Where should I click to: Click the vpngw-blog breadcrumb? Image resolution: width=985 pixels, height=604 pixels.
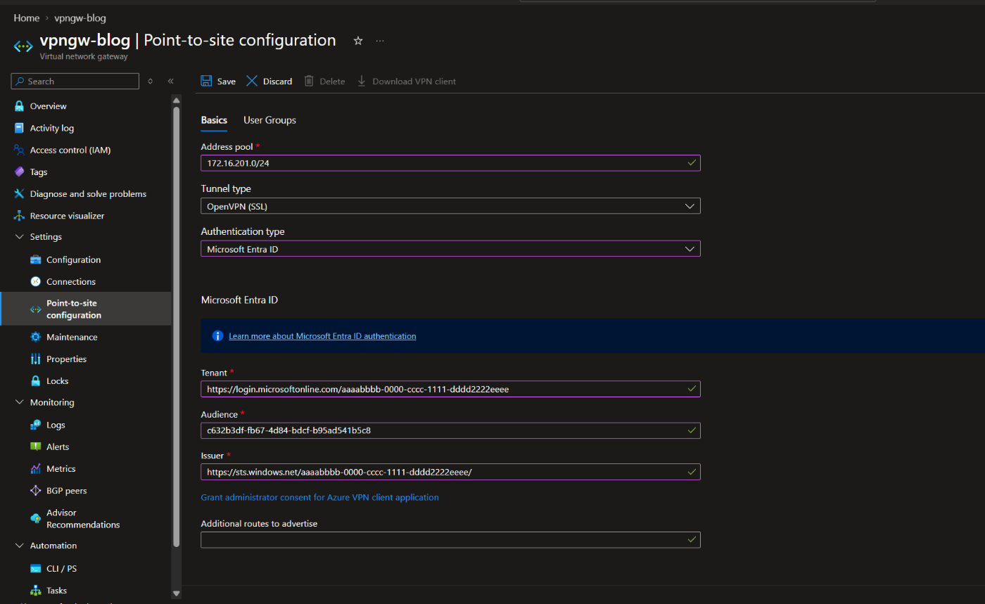80,18
